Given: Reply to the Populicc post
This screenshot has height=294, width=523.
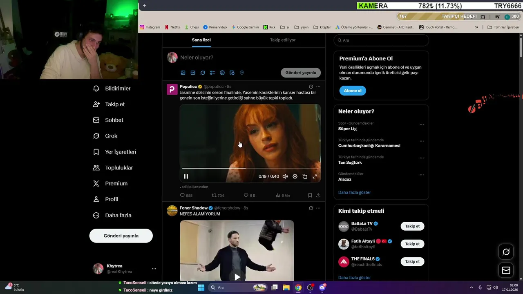Looking at the screenshot, I should coord(186,196).
